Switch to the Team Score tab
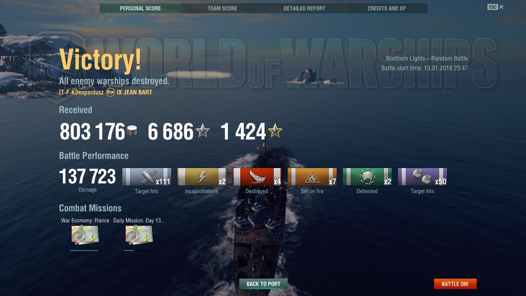 point(223,8)
